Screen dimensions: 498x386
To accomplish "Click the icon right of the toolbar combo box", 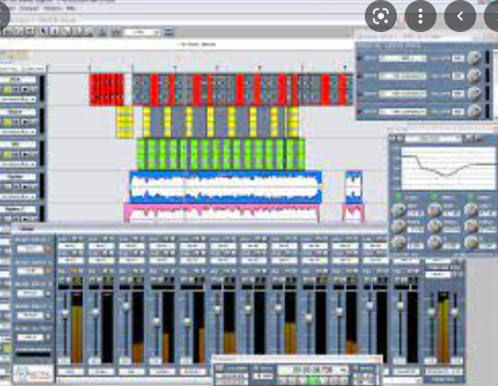I will tap(169, 32).
